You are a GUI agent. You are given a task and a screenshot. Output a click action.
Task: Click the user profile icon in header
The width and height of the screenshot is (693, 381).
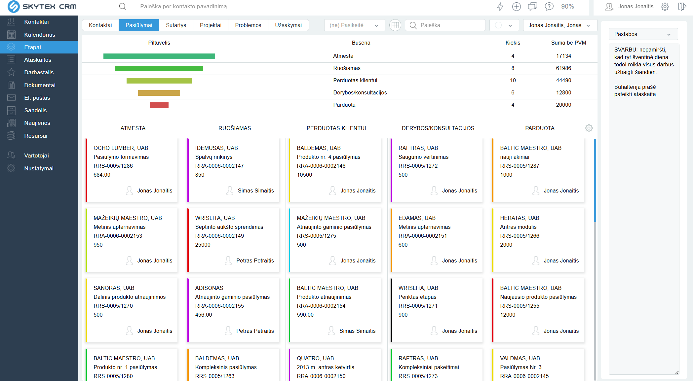[x=609, y=7]
